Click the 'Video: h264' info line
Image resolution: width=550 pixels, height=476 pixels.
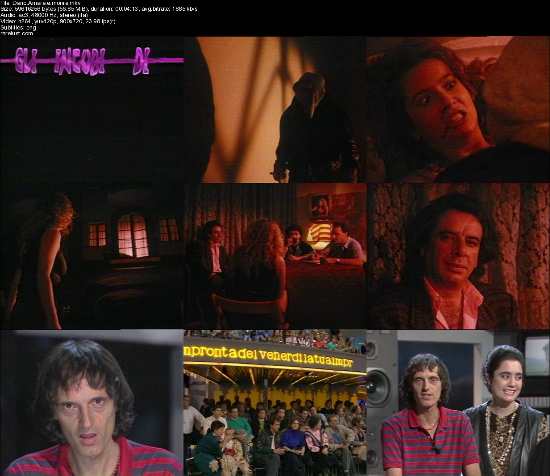pos(58,21)
